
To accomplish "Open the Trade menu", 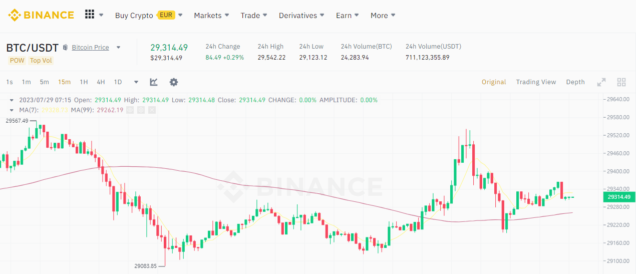I will [250, 16].
